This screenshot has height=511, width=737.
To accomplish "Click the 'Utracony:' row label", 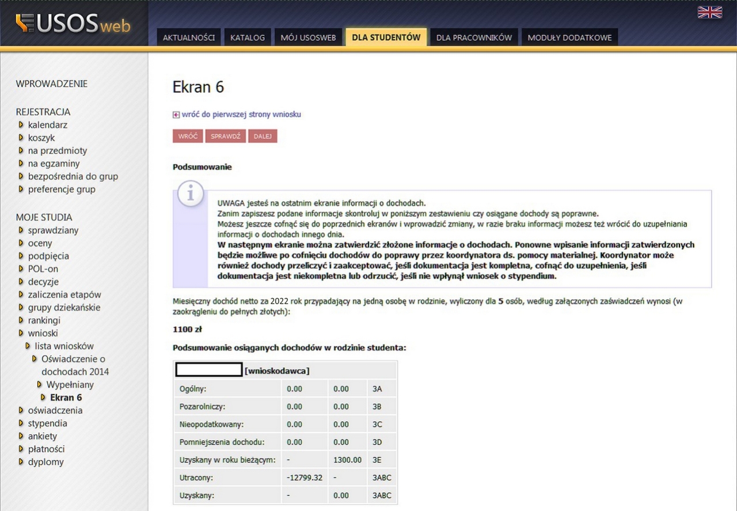I will 196,478.
